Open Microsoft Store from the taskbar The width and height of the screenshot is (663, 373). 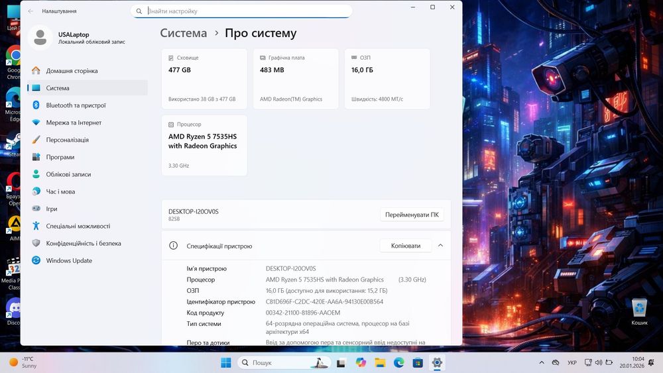[x=418, y=362]
